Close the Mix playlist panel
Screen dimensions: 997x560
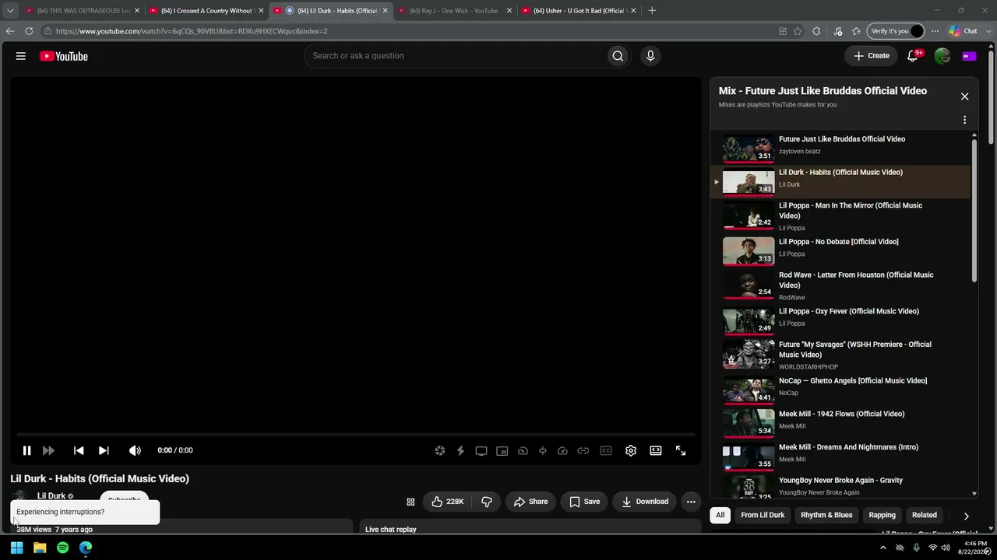coord(964,96)
